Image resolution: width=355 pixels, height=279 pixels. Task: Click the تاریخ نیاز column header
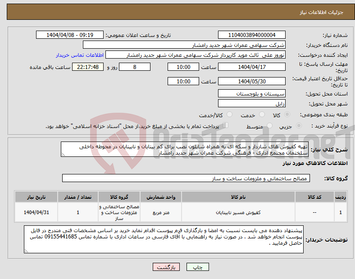point(36,197)
